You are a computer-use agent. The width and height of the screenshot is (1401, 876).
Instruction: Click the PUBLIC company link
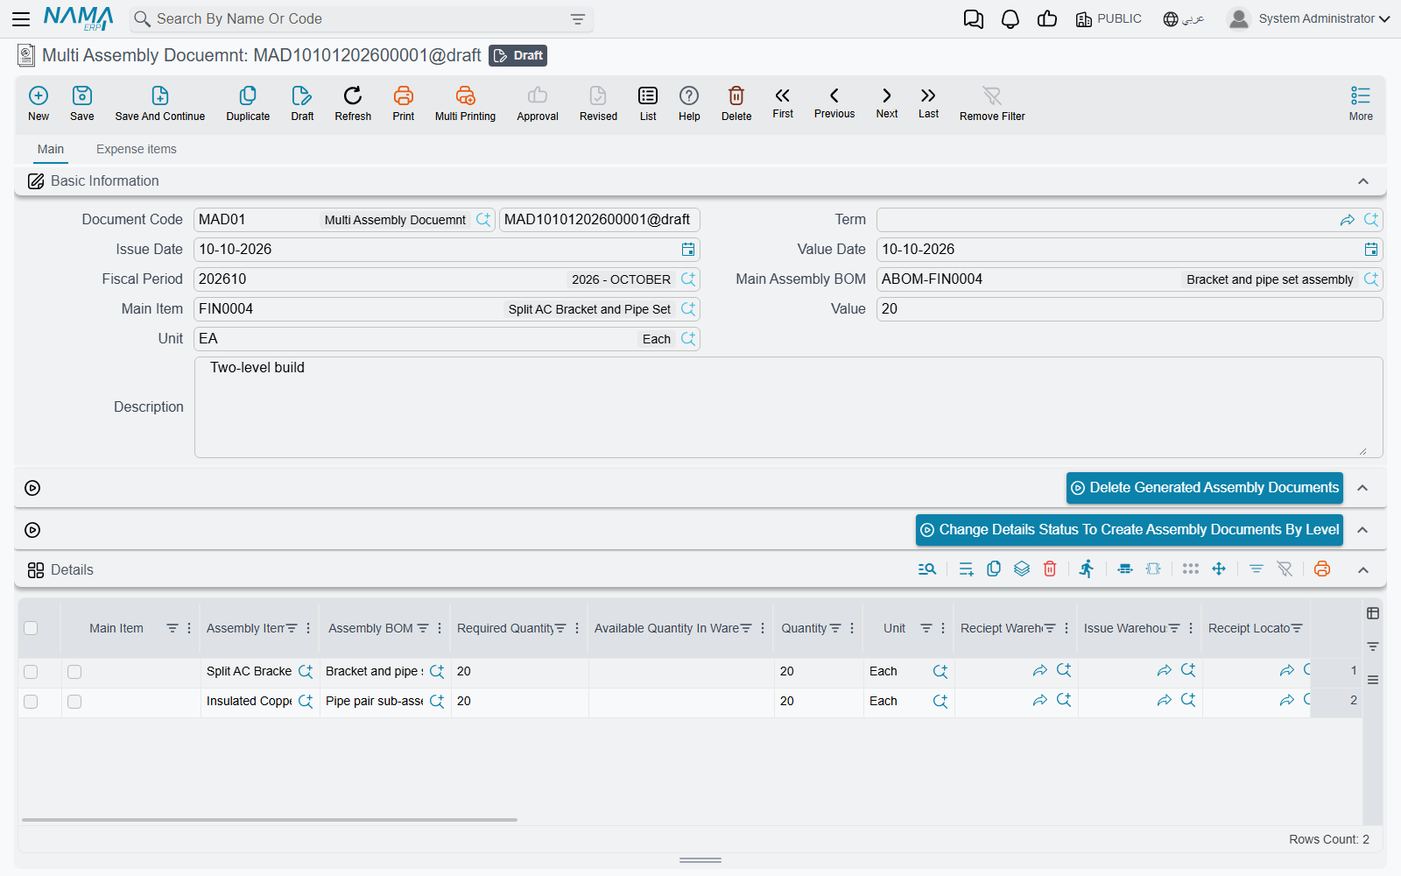[1109, 19]
